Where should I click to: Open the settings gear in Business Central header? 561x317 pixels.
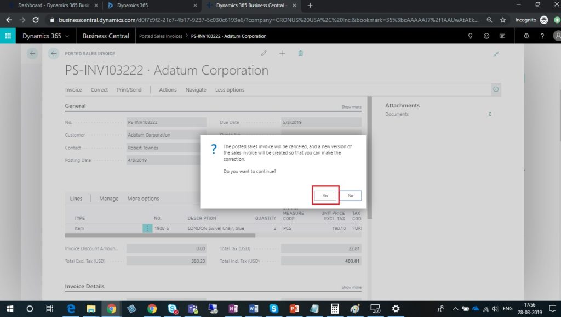click(x=526, y=36)
